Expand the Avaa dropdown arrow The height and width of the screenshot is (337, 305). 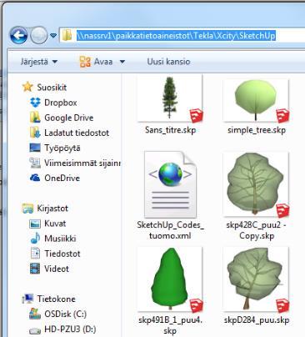click(122, 62)
